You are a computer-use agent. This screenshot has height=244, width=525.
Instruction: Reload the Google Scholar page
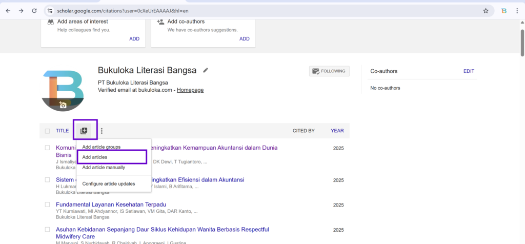point(34,10)
